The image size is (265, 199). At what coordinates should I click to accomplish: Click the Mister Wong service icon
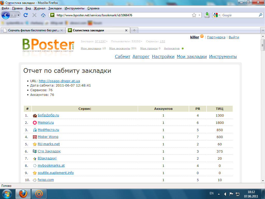[35, 137]
